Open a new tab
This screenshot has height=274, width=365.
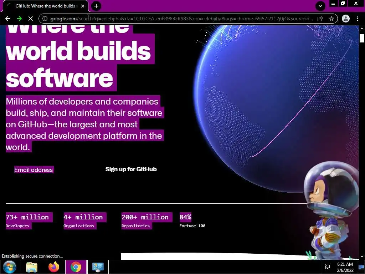[96, 6]
